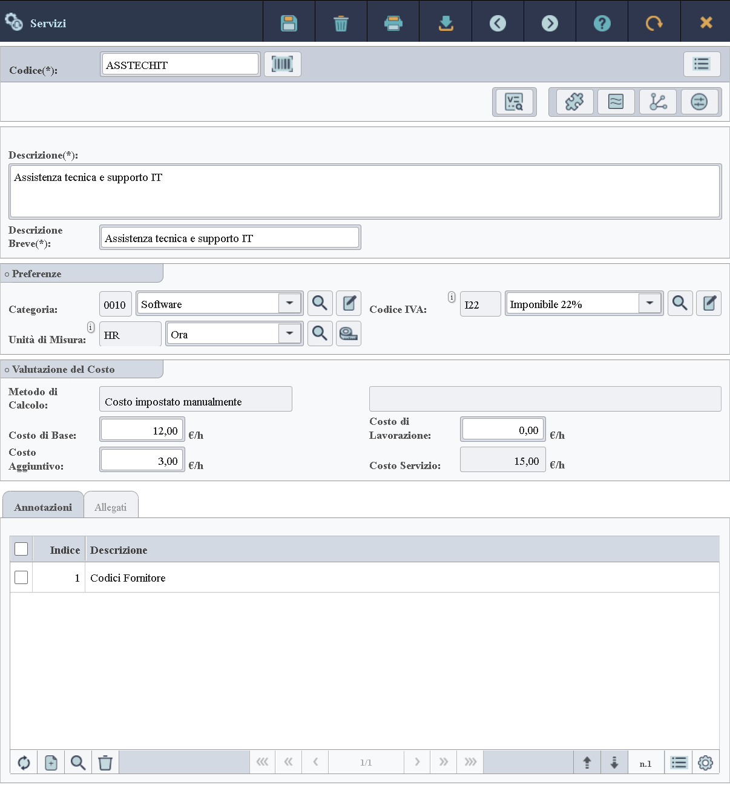
Task: Go back several pages double arrow
Action: click(288, 762)
